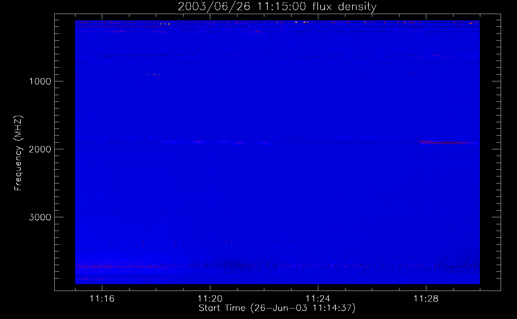The width and height of the screenshot is (517, 319).
Task: Click the 11:24 time tick label
Action: click(318, 299)
